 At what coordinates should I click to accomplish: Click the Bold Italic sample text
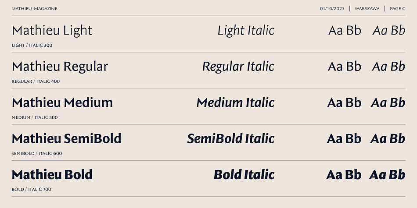pos(244,175)
